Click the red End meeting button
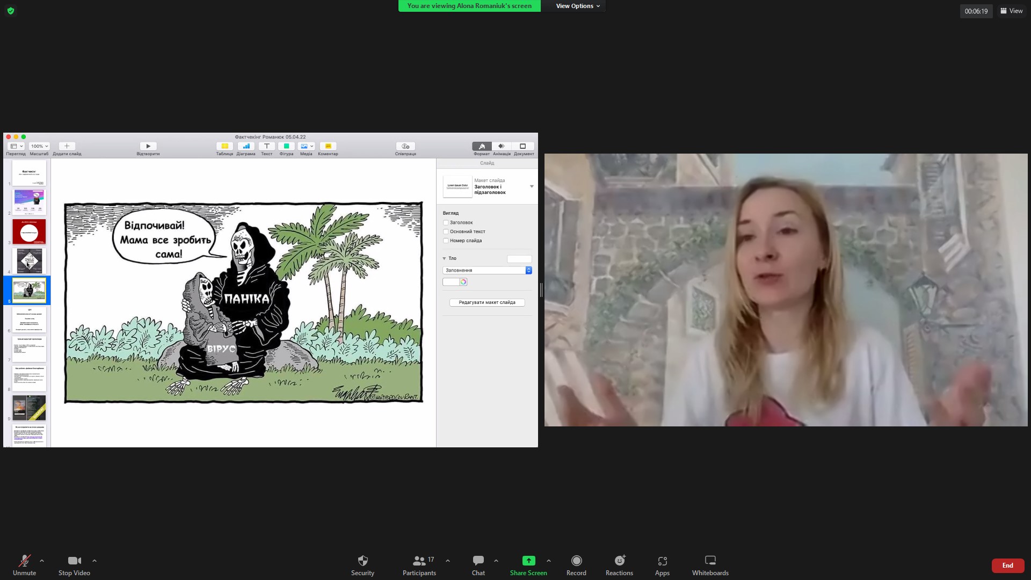 [1007, 565]
